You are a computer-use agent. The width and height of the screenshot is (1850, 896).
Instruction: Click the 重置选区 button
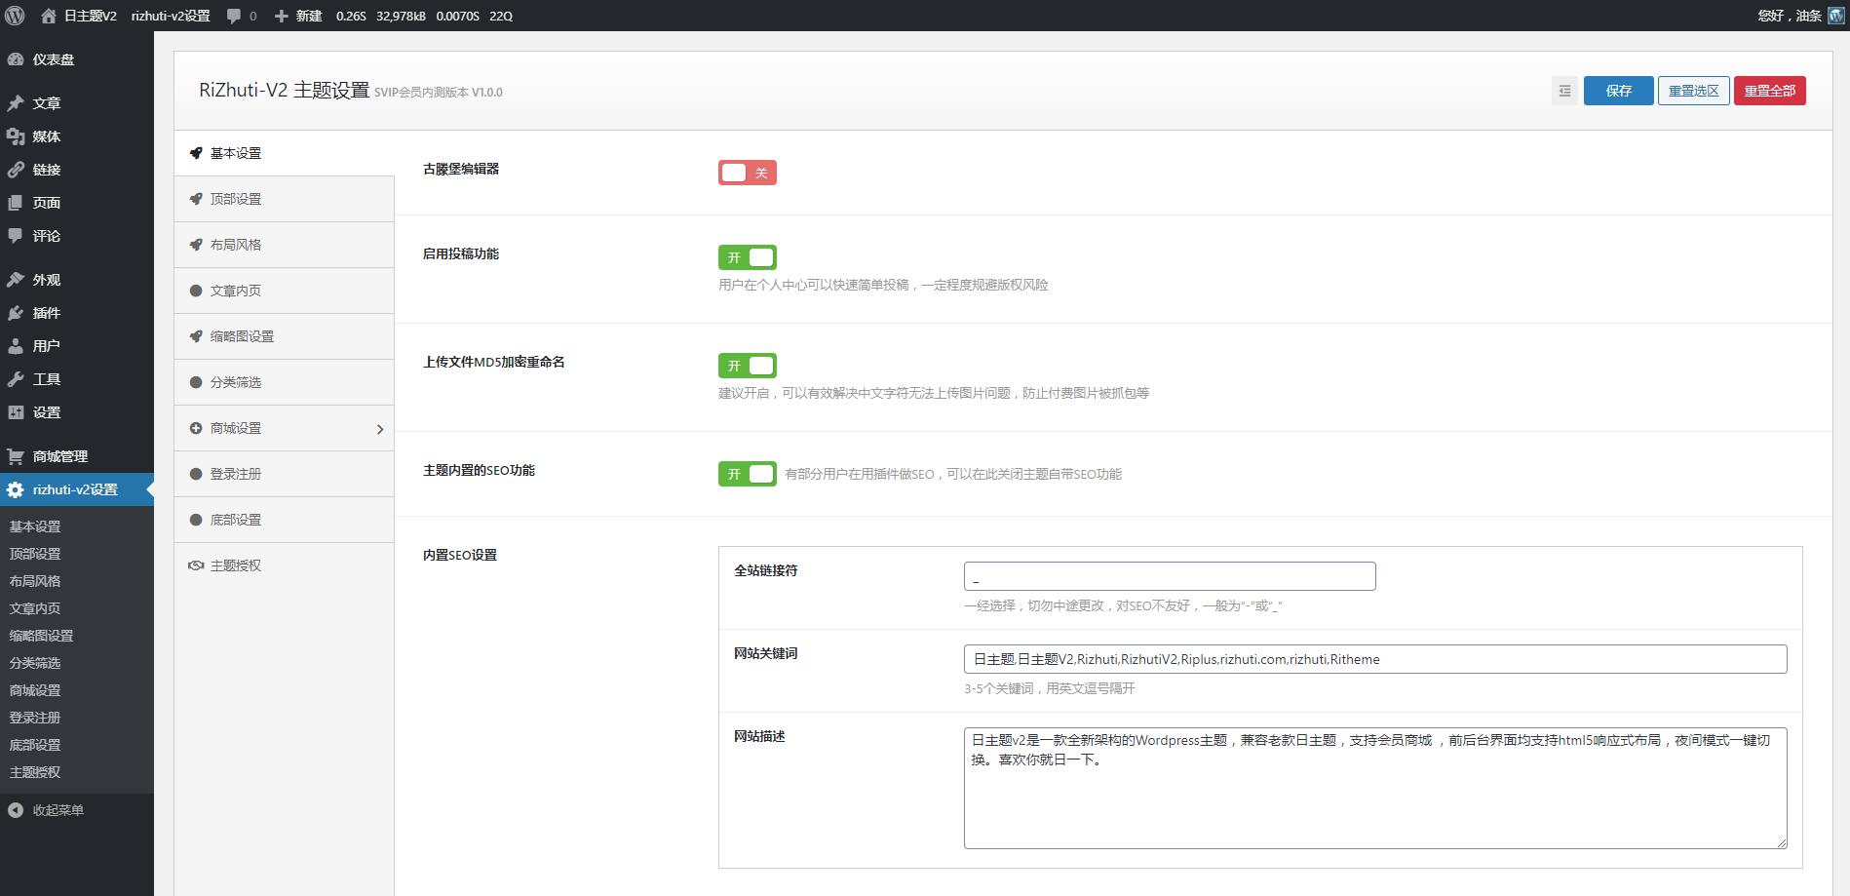[1694, 91]
